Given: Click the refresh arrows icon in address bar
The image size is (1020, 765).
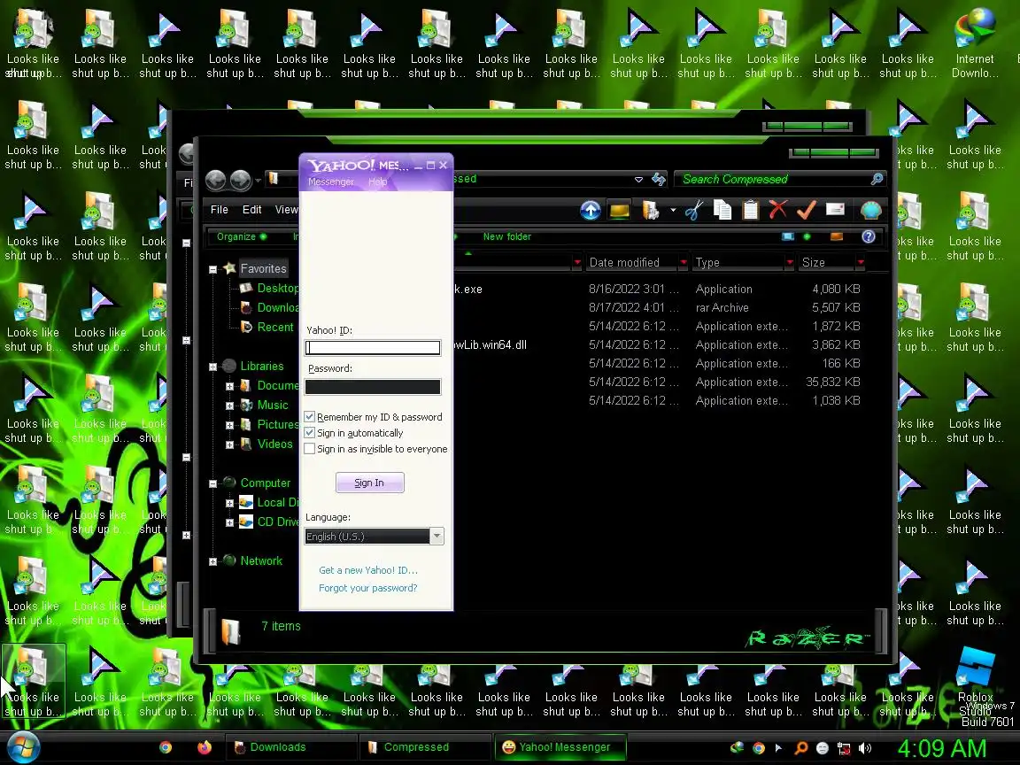Looking at the screenshot, I should [659, 179].
